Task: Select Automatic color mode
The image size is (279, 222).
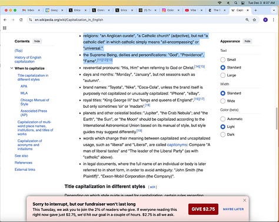Action: 222,119
